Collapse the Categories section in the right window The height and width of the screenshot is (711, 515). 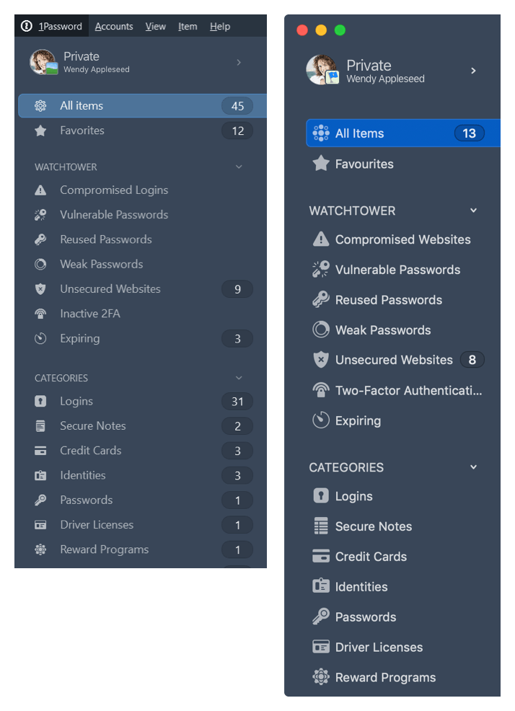tap(474, 467)
